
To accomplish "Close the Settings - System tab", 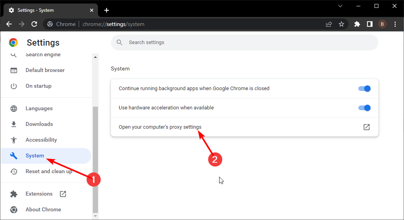I will (x=92, y=10).
